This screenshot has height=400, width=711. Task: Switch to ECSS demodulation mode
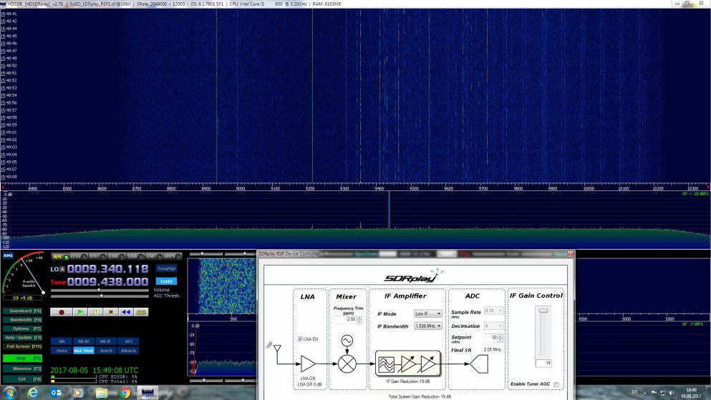(x=79, y=256)
